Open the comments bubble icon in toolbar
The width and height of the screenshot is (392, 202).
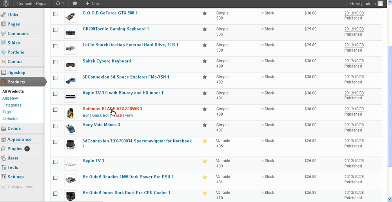(x=75, y=4)
